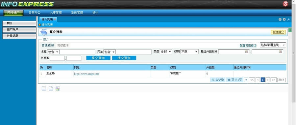Sort by the 最近外推时间 column header
Screen dimensions: 296x125
(x=260, y=67)
